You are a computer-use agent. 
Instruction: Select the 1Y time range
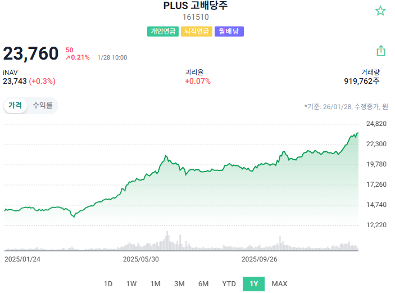tap(253, 284)
